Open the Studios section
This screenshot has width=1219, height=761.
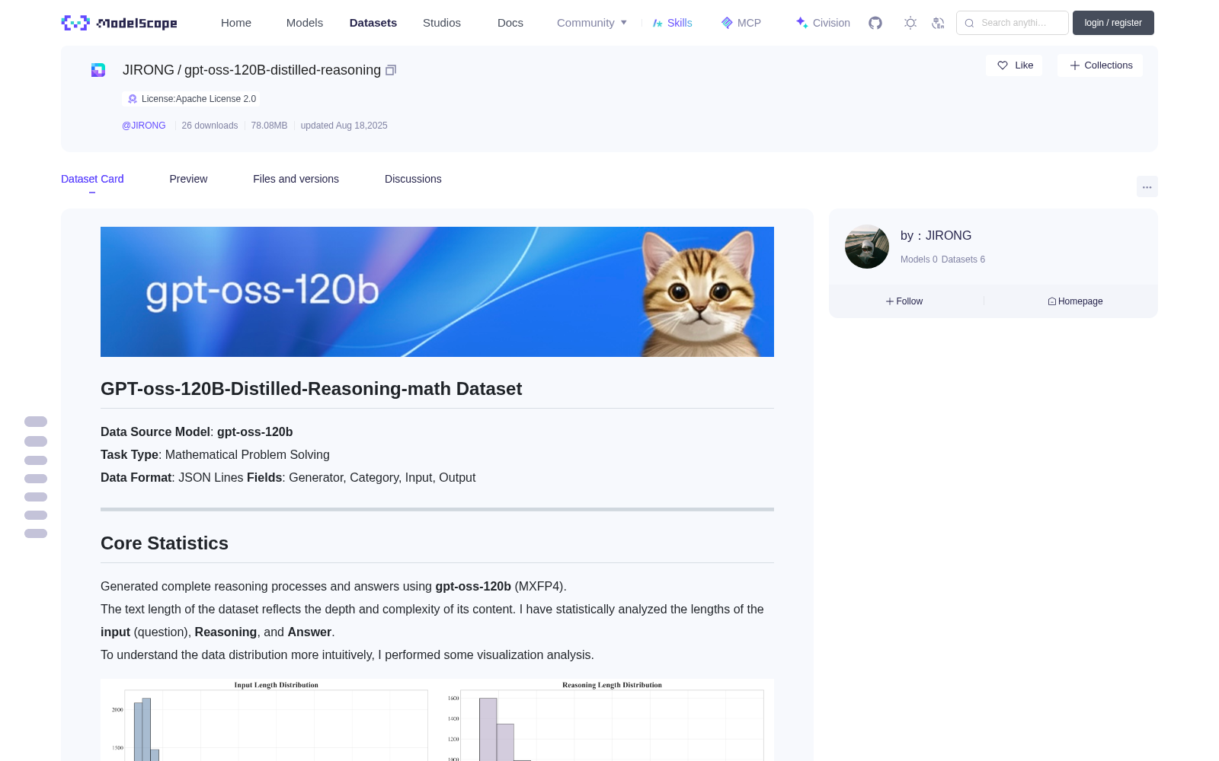pyautogui.click(x=442, y=23)
